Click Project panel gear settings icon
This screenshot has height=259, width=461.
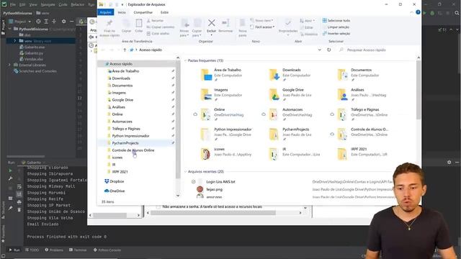[x=64, y=22]
